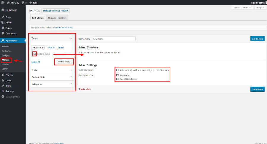Click the admin avatar in top bar

coord(266,3)
